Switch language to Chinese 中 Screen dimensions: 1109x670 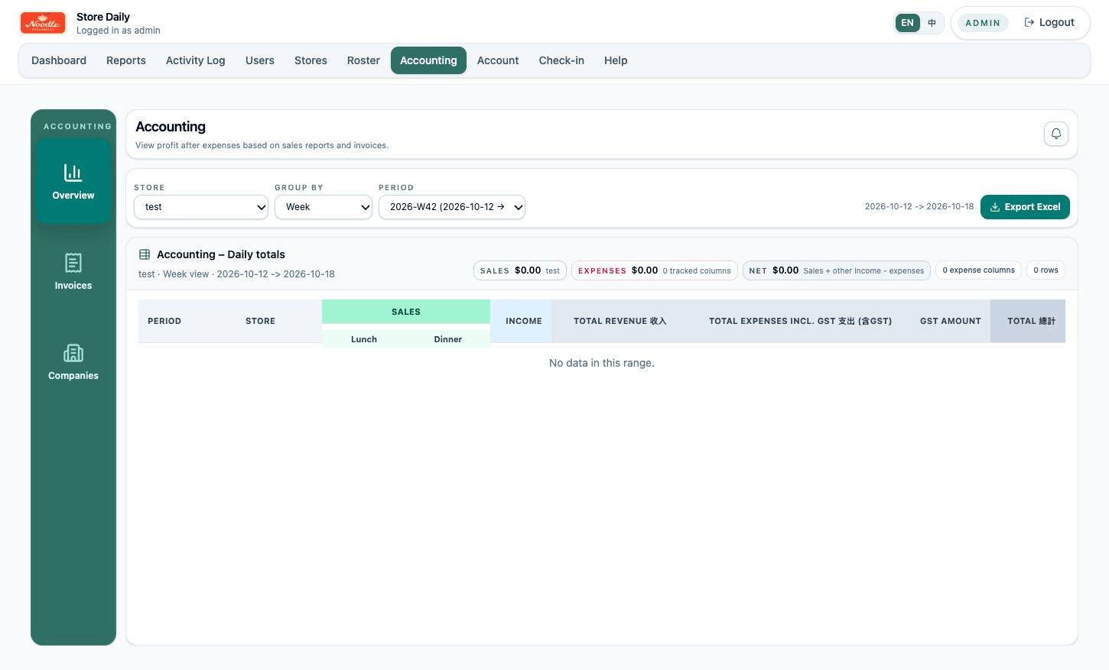click(x=932, y=23)
